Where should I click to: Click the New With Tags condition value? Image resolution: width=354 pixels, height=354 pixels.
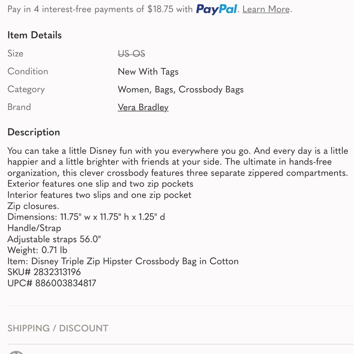tap(148, 72)
